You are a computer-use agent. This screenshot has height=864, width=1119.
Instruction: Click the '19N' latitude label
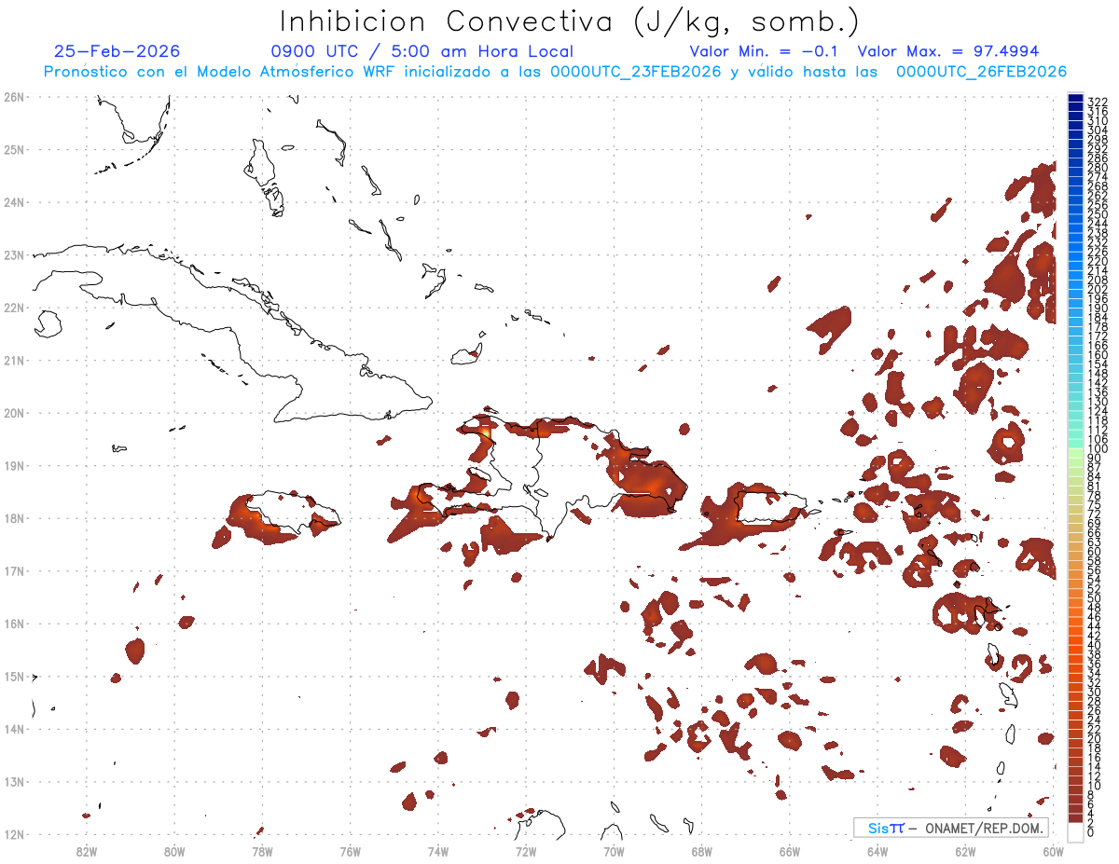[x=13, y=465]
